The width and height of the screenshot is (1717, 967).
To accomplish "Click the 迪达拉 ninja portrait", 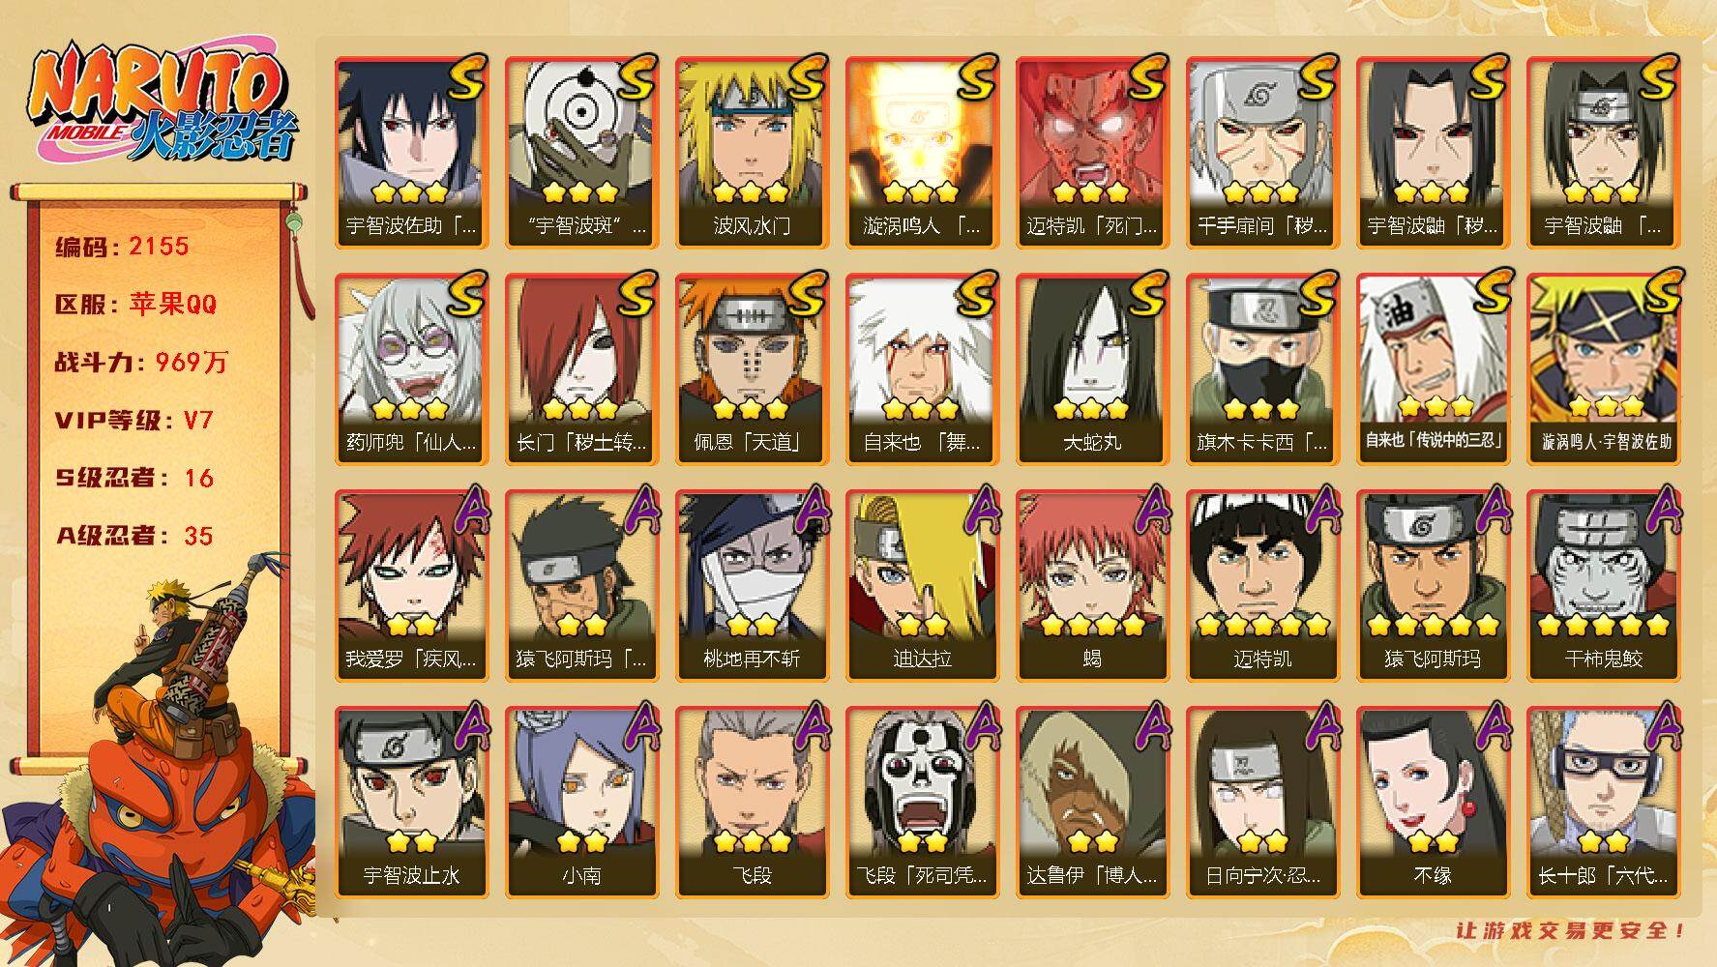I will pyautogui.click(x=922, y=585).
